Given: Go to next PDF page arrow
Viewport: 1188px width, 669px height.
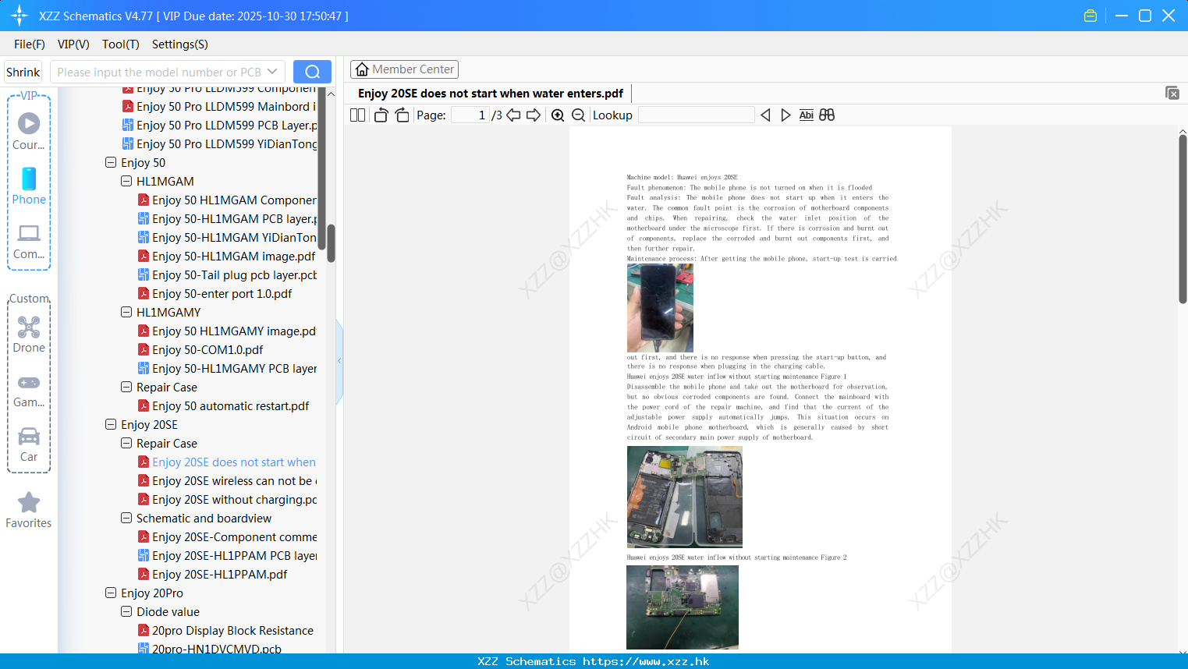Looking at the screenshot, I should pos(534,115).
